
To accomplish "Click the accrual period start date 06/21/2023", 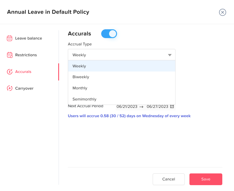I will click(127, 106).
